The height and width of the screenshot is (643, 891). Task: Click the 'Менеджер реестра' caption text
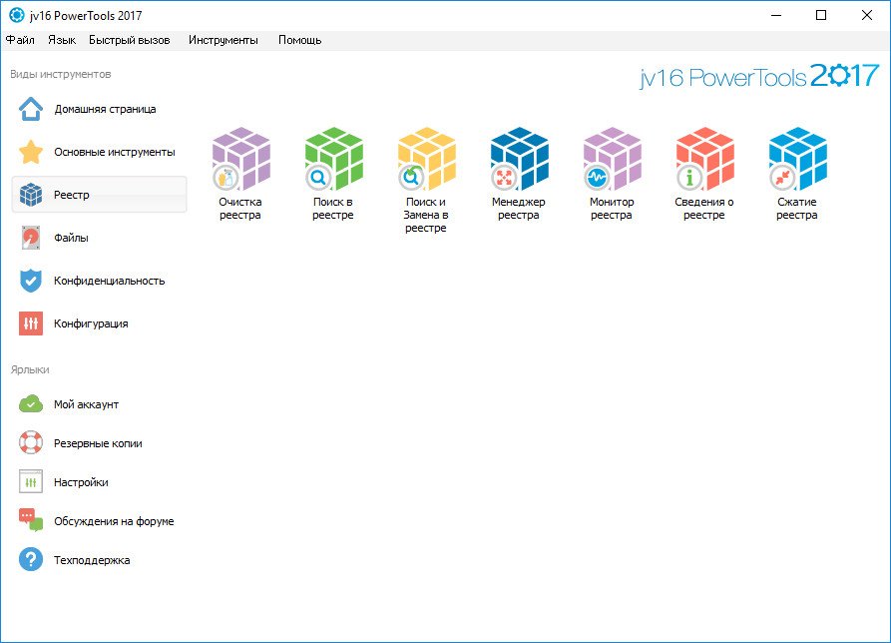519,208
